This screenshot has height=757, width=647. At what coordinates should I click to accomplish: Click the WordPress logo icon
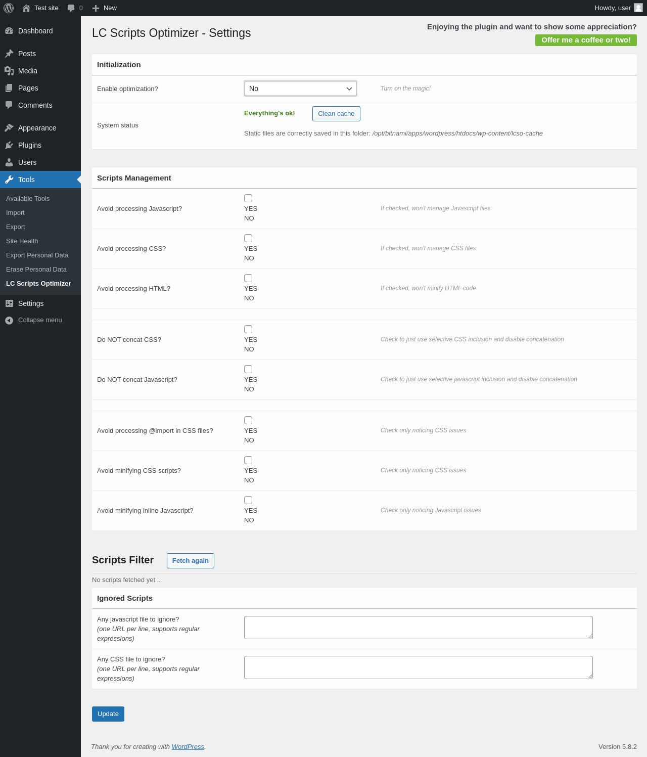coord(9,8)
